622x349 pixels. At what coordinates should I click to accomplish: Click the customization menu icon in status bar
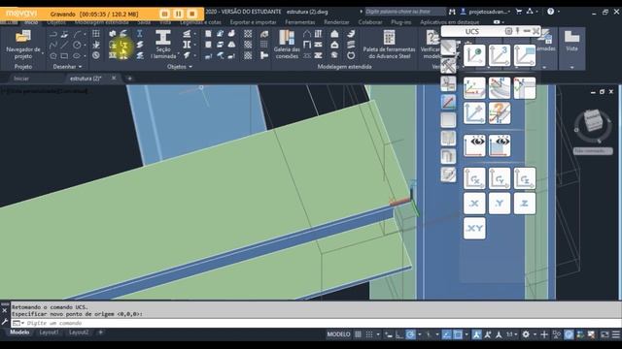[615, 334]
